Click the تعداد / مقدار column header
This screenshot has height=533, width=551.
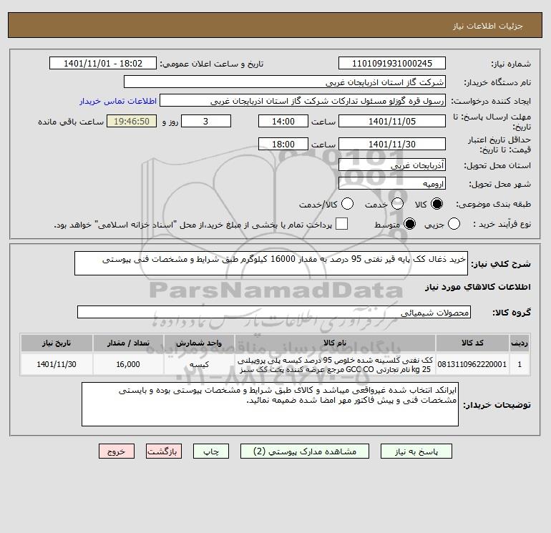point(128,343)
